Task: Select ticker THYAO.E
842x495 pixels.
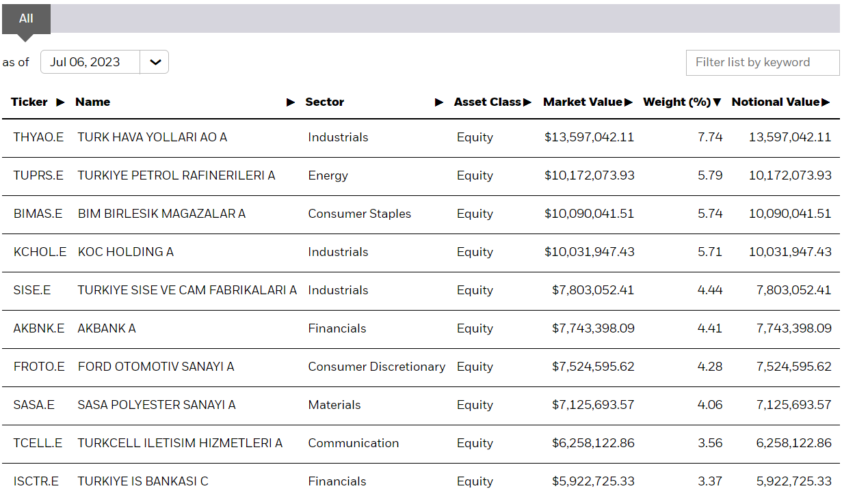Action: tap(38, 137)
